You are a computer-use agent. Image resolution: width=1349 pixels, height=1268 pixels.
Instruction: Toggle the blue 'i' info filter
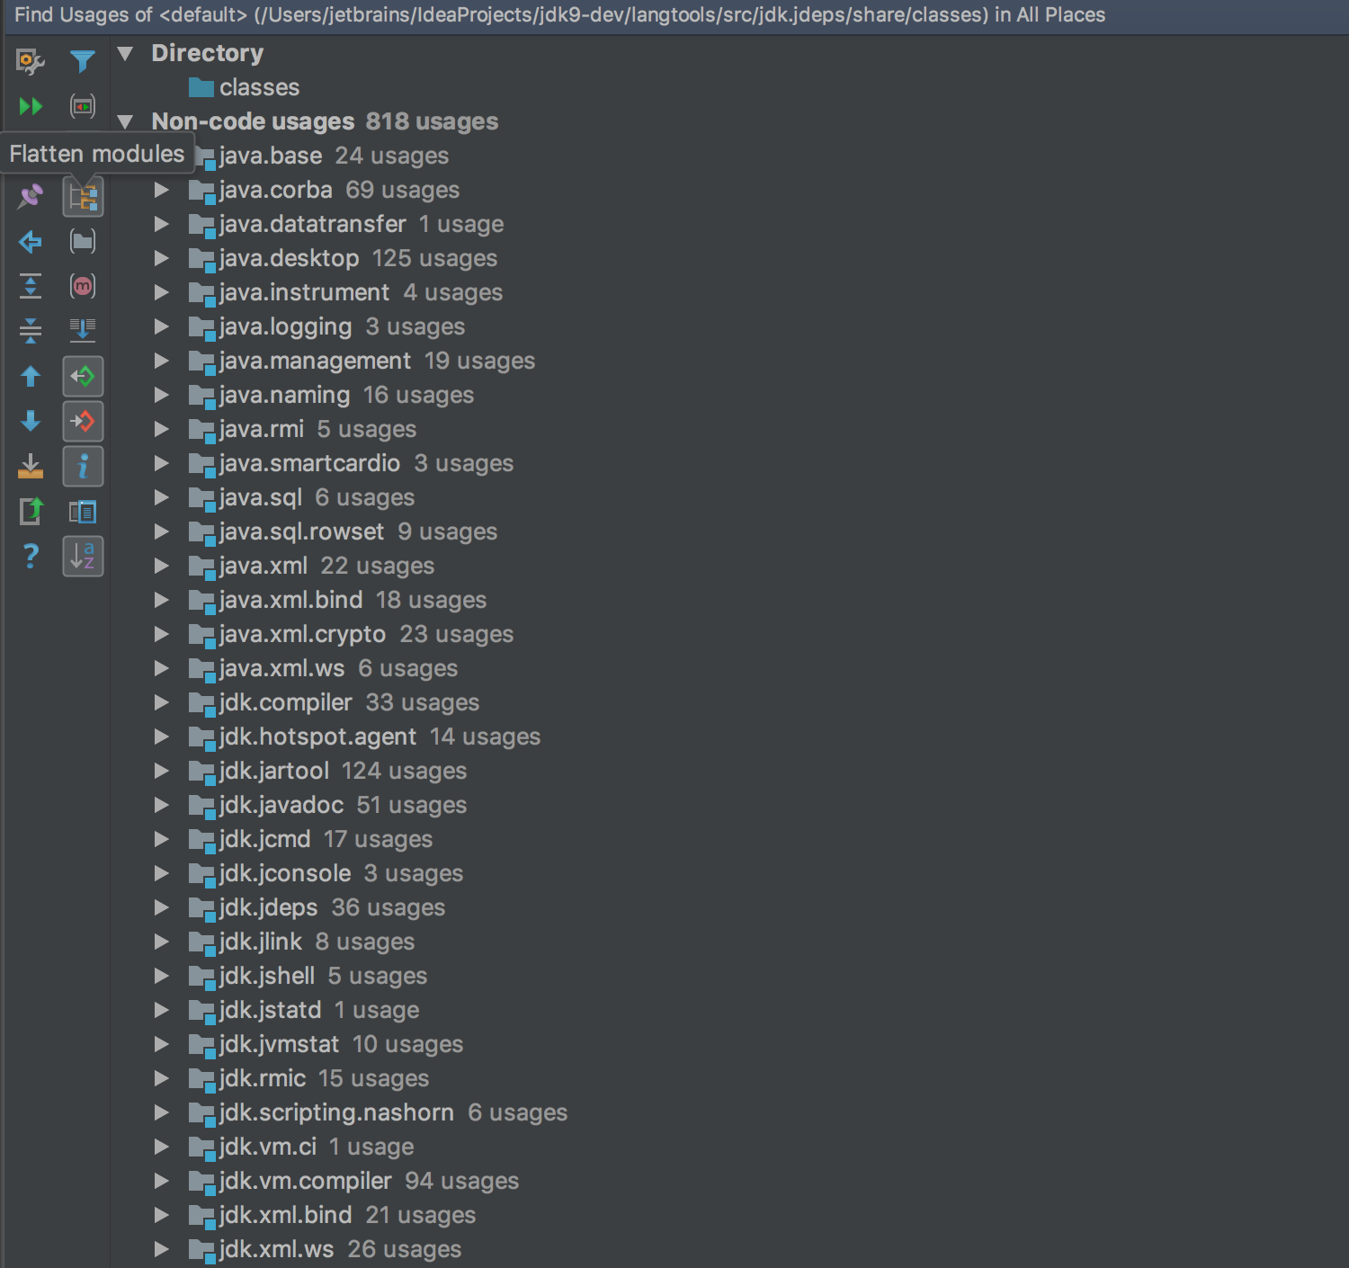83,466
